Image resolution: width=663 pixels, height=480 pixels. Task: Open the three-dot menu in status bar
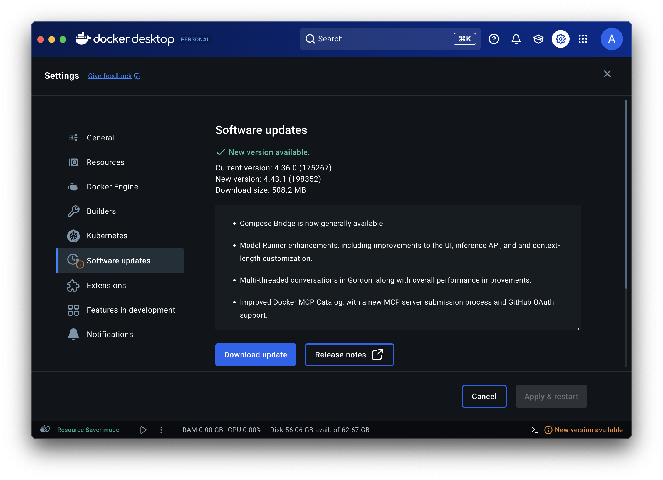[x=161, y=430]
